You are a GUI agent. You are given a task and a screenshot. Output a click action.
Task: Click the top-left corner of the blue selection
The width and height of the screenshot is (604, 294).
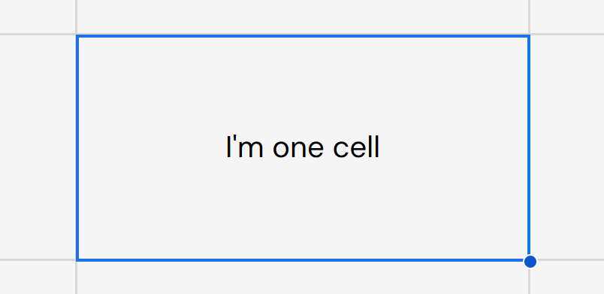[x=77, y=36]
